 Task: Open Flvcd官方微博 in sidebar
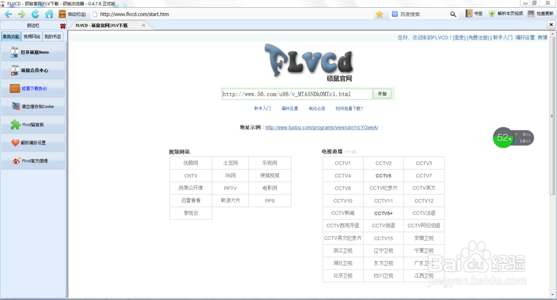coord(33,161)
